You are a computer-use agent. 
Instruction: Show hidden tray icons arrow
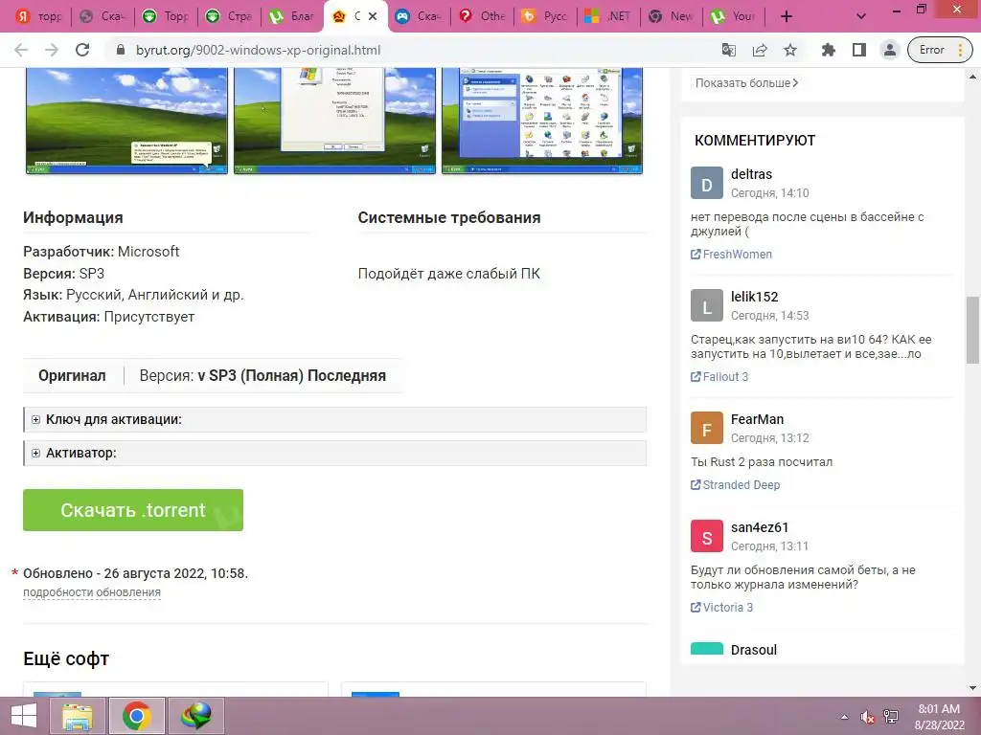pos(845,717)
